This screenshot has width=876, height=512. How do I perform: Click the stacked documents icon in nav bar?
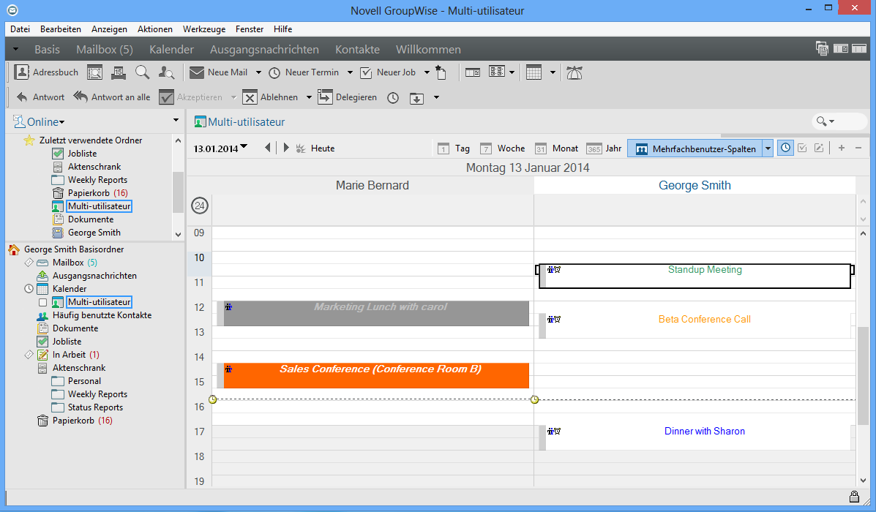pyautogui.click(x=822, y=48)
